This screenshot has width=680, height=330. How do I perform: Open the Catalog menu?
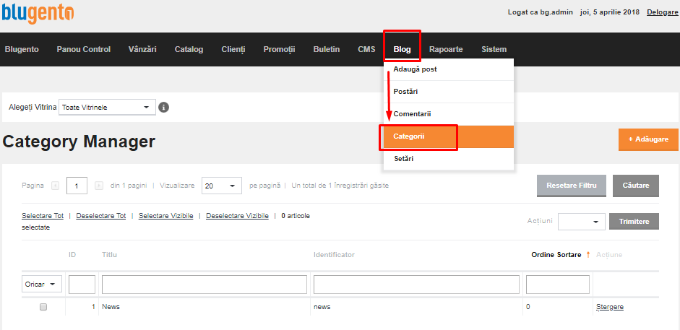[x=189, y=49]
